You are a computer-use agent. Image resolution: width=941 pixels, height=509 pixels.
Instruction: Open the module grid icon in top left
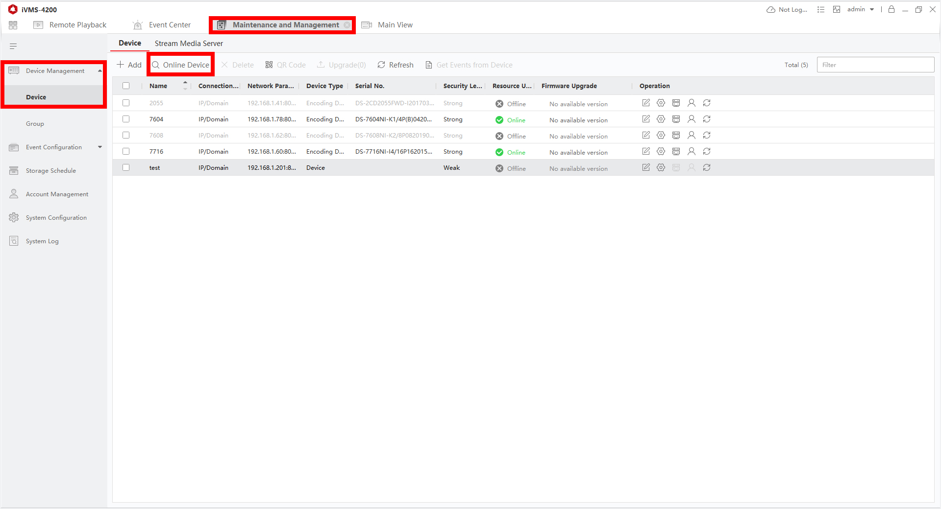(x=13, y=25)
